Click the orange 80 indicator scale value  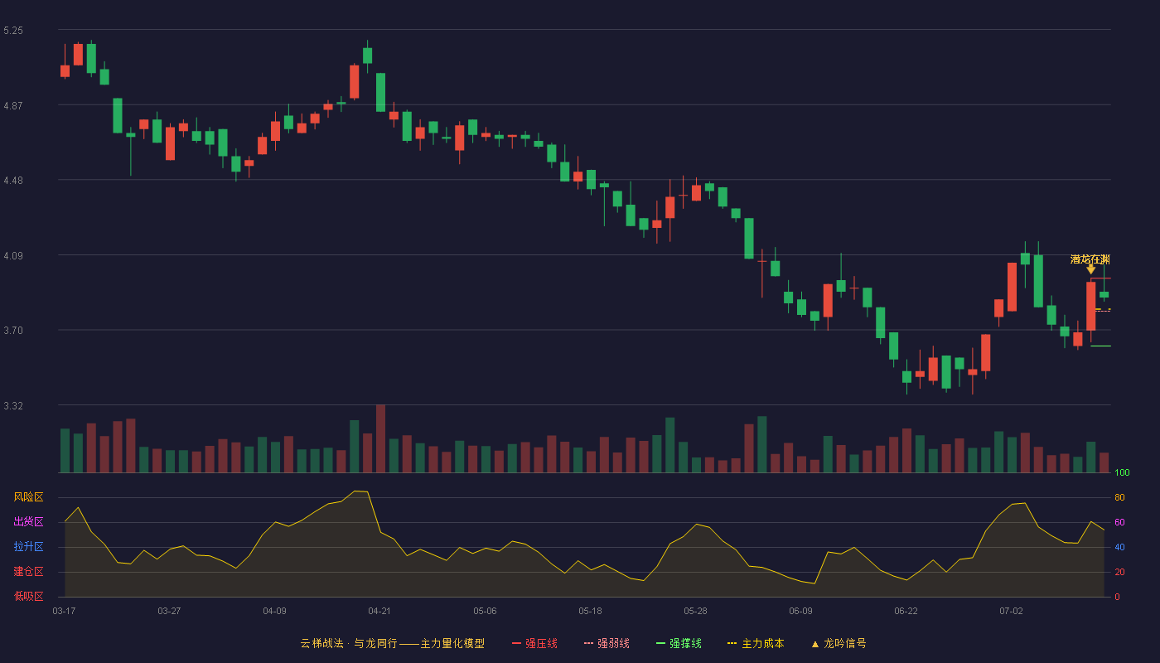pyautogui.click(x=1119, y=497)
